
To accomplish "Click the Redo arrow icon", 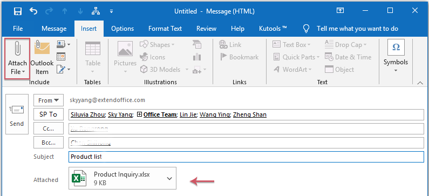I will [49, 11].
